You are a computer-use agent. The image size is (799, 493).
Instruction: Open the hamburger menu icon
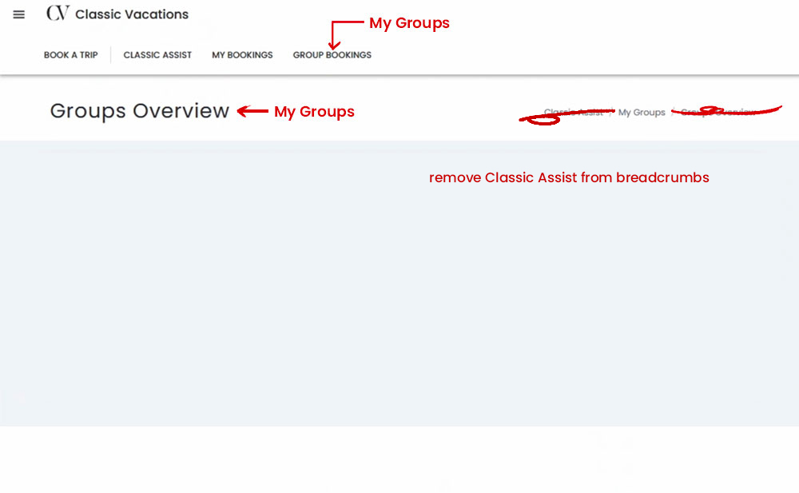point(19,14)
